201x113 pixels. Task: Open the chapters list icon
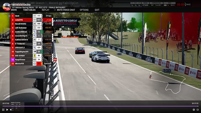point(3,110)
